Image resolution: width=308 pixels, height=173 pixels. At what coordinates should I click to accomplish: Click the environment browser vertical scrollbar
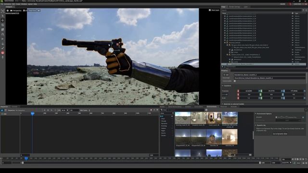pos(253,136)
